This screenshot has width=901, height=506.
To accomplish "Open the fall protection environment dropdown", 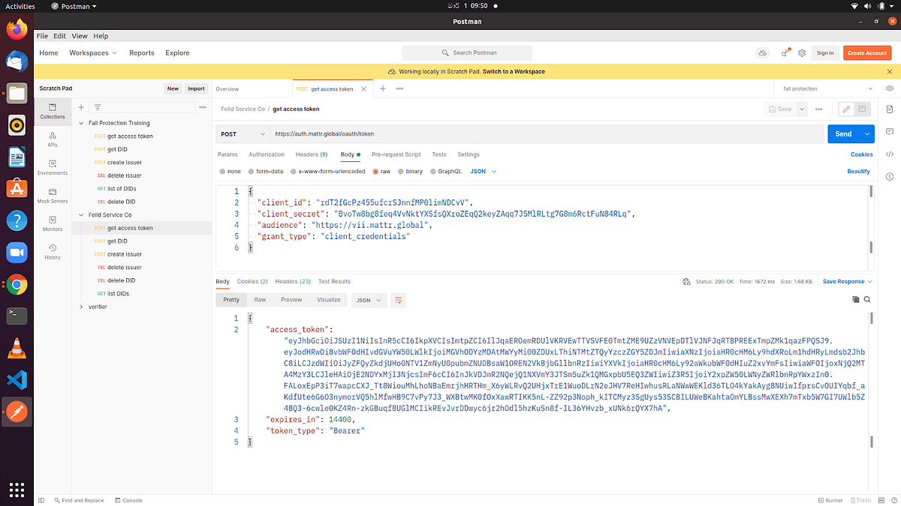I will 828,88.
